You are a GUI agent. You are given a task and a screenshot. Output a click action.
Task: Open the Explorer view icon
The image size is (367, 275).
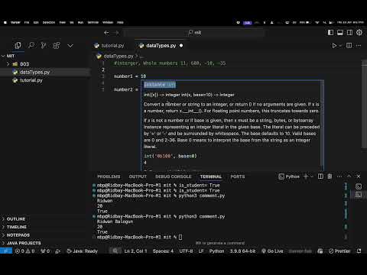click(18, 46)
